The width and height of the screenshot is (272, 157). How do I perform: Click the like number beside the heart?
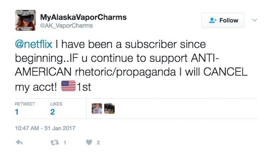(x=98, y=143)
